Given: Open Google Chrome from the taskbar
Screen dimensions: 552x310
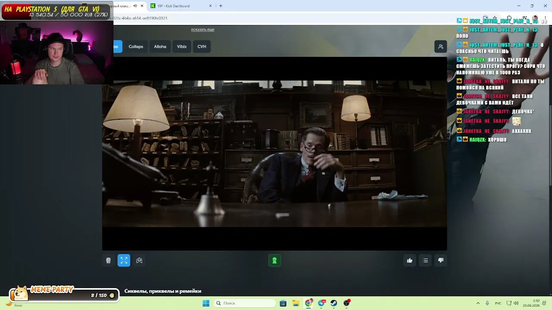Looking at the screenshot, I should [308, 303].
